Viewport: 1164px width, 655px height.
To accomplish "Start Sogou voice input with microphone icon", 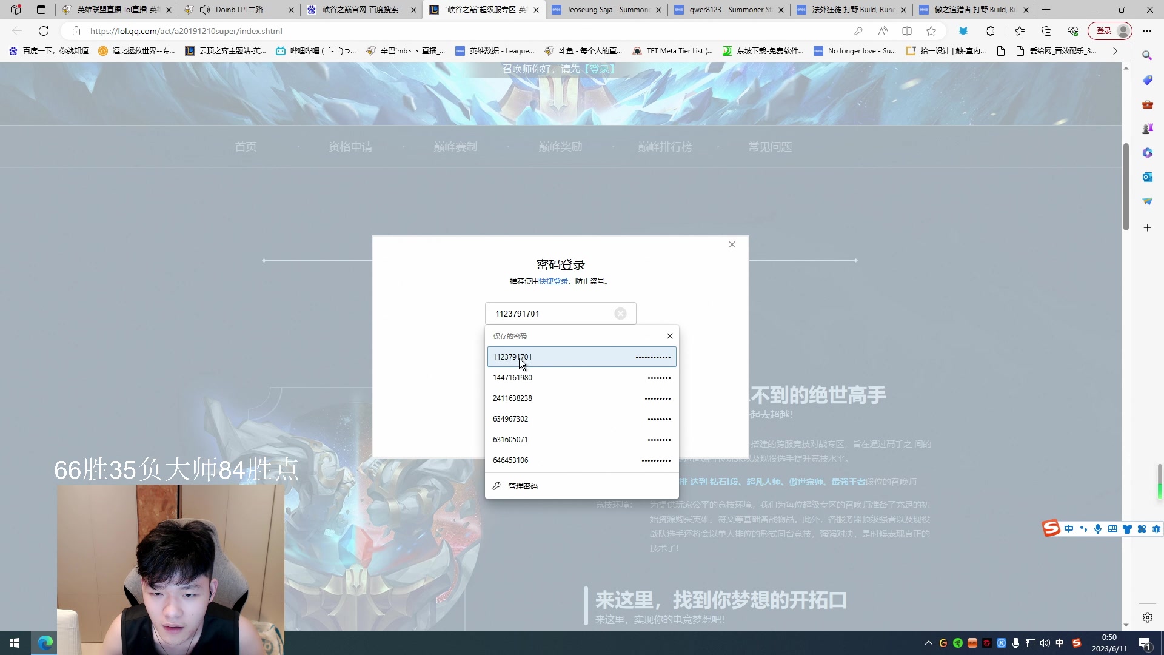I will pos(1098,529).
